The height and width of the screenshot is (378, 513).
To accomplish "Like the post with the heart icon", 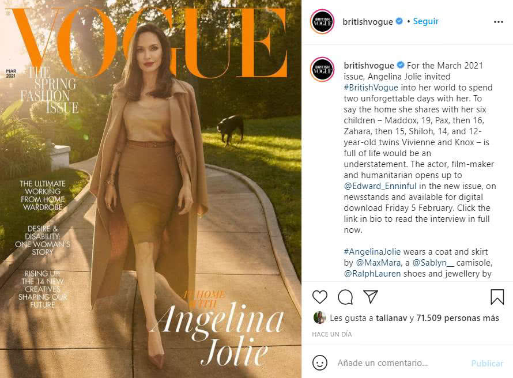I will (x=320, y=297).
